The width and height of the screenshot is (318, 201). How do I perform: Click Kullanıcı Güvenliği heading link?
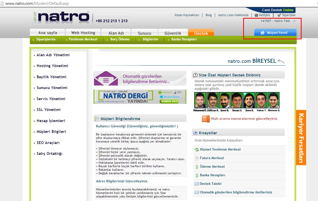(x=137, y=126)
